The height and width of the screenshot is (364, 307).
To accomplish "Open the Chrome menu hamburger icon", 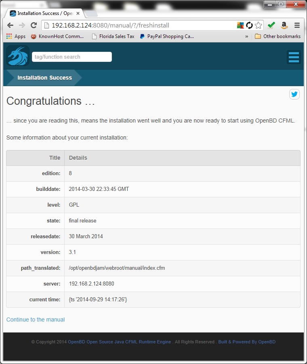I will 297,25.
